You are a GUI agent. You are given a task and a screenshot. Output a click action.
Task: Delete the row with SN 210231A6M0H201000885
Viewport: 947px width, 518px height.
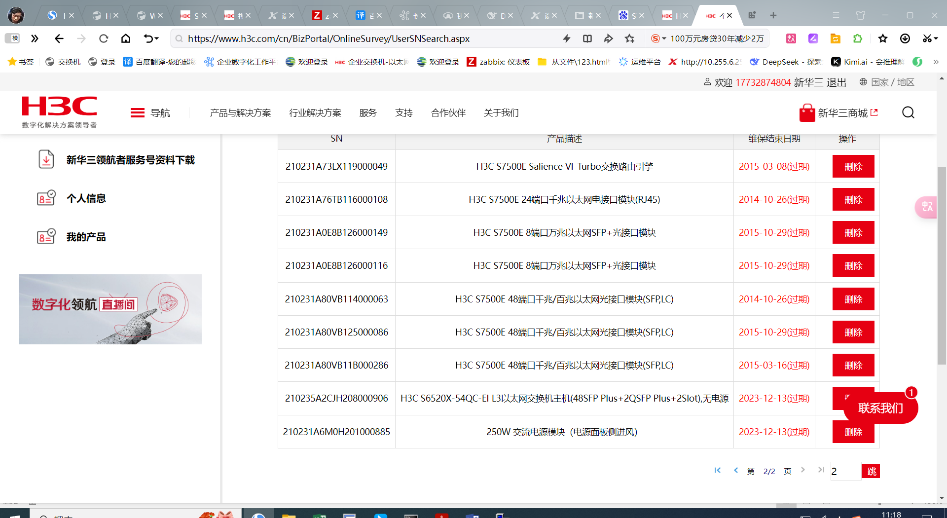pyautogui.click(x=853, y=432)
